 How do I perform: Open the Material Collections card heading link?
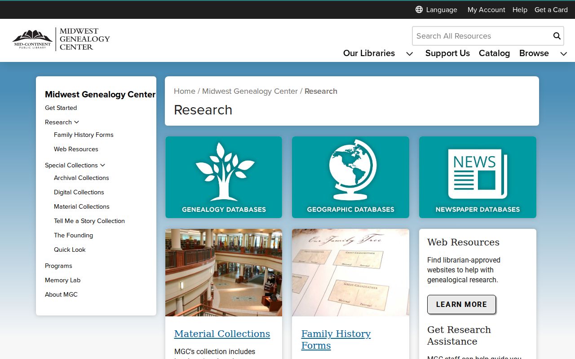222,334
